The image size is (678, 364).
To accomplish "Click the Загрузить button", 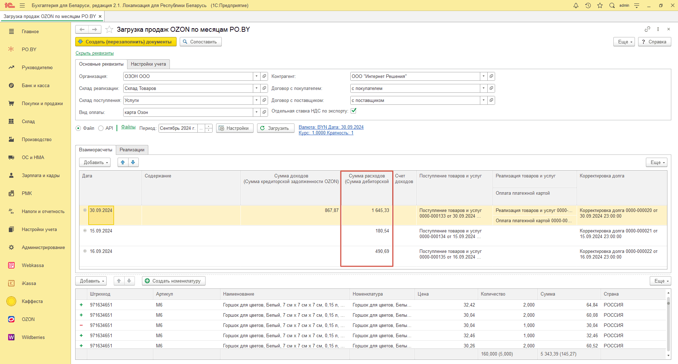I will click(275, 128).
